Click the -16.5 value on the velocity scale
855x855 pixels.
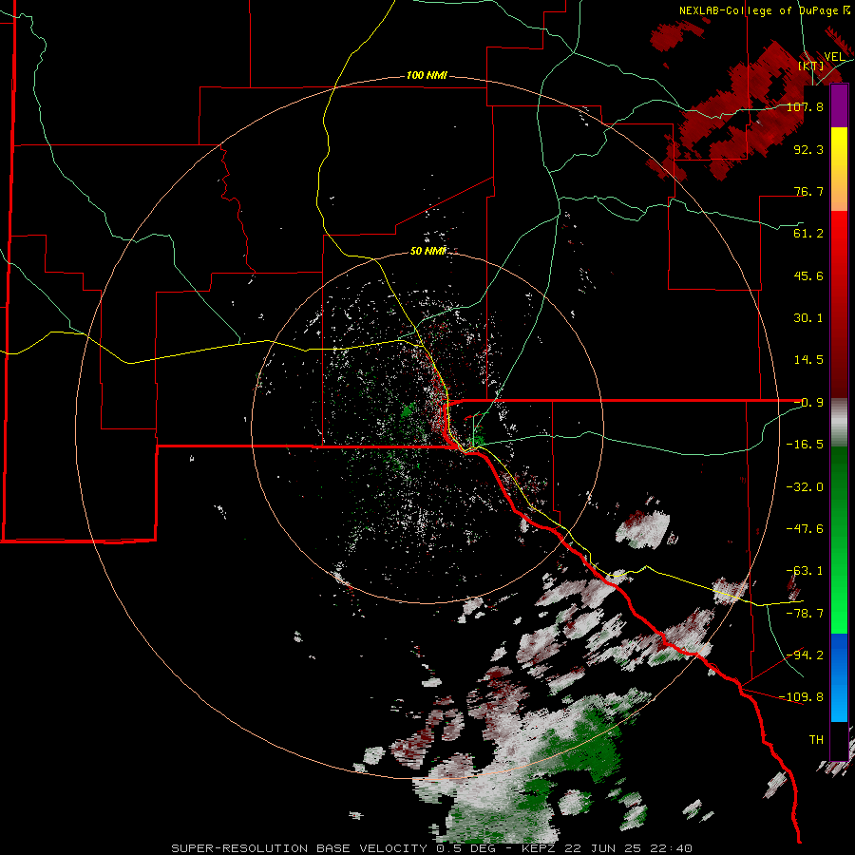[805, 445]
